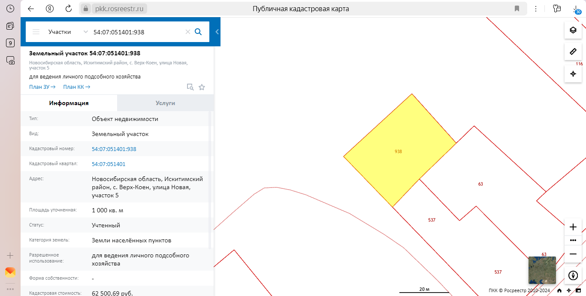Clear the search field with X
The height and width of the screenshot is (296, 586).
coord(187,32)
